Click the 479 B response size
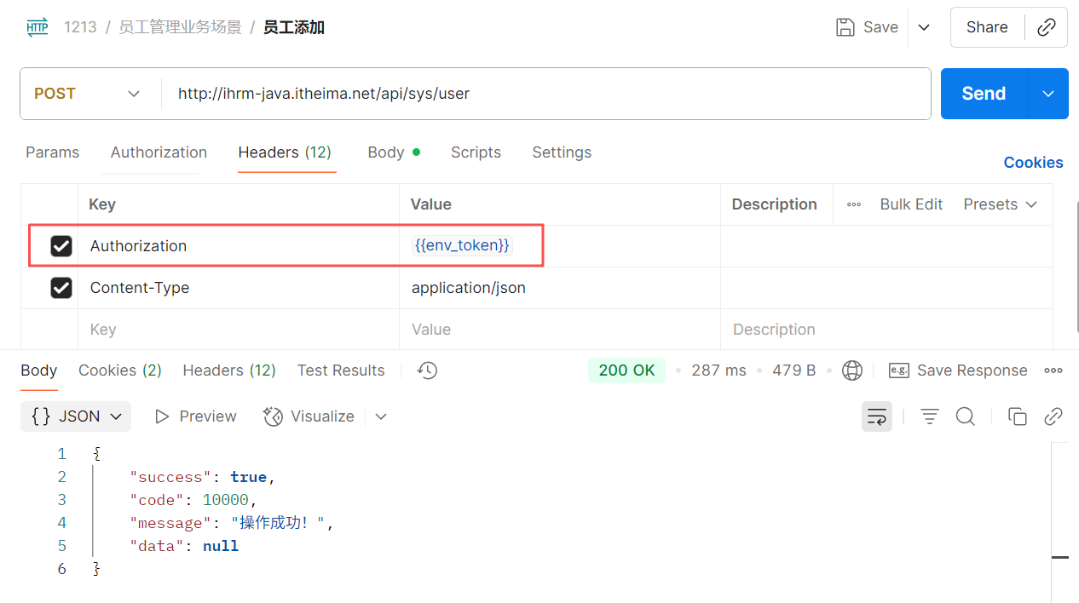Viewport: 1079px width, 603px height. coord(793,370)
